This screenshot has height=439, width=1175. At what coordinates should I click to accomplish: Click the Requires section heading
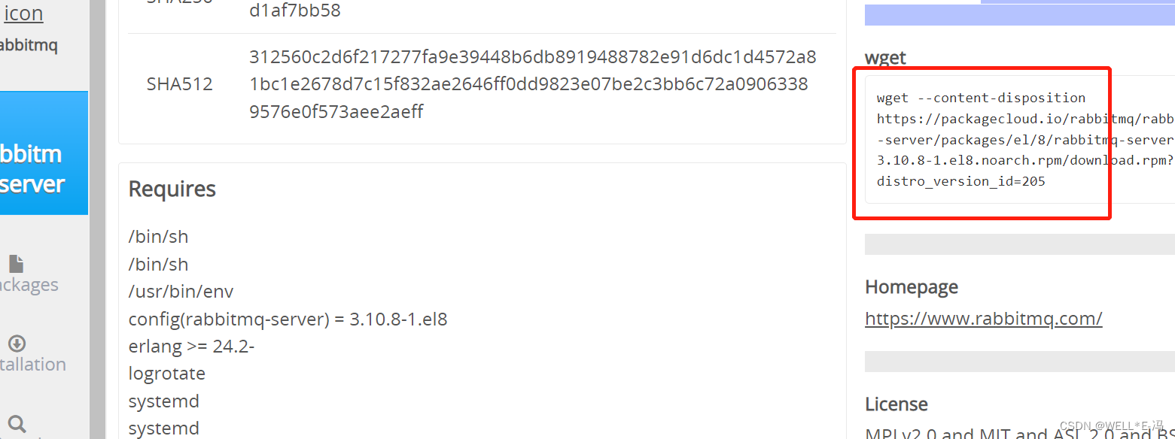click(172, 189)
